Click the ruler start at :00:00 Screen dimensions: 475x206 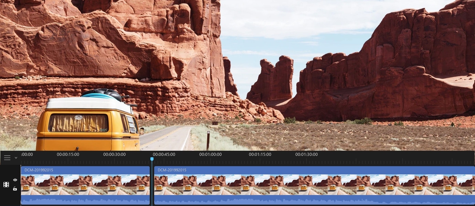point(27,154)
